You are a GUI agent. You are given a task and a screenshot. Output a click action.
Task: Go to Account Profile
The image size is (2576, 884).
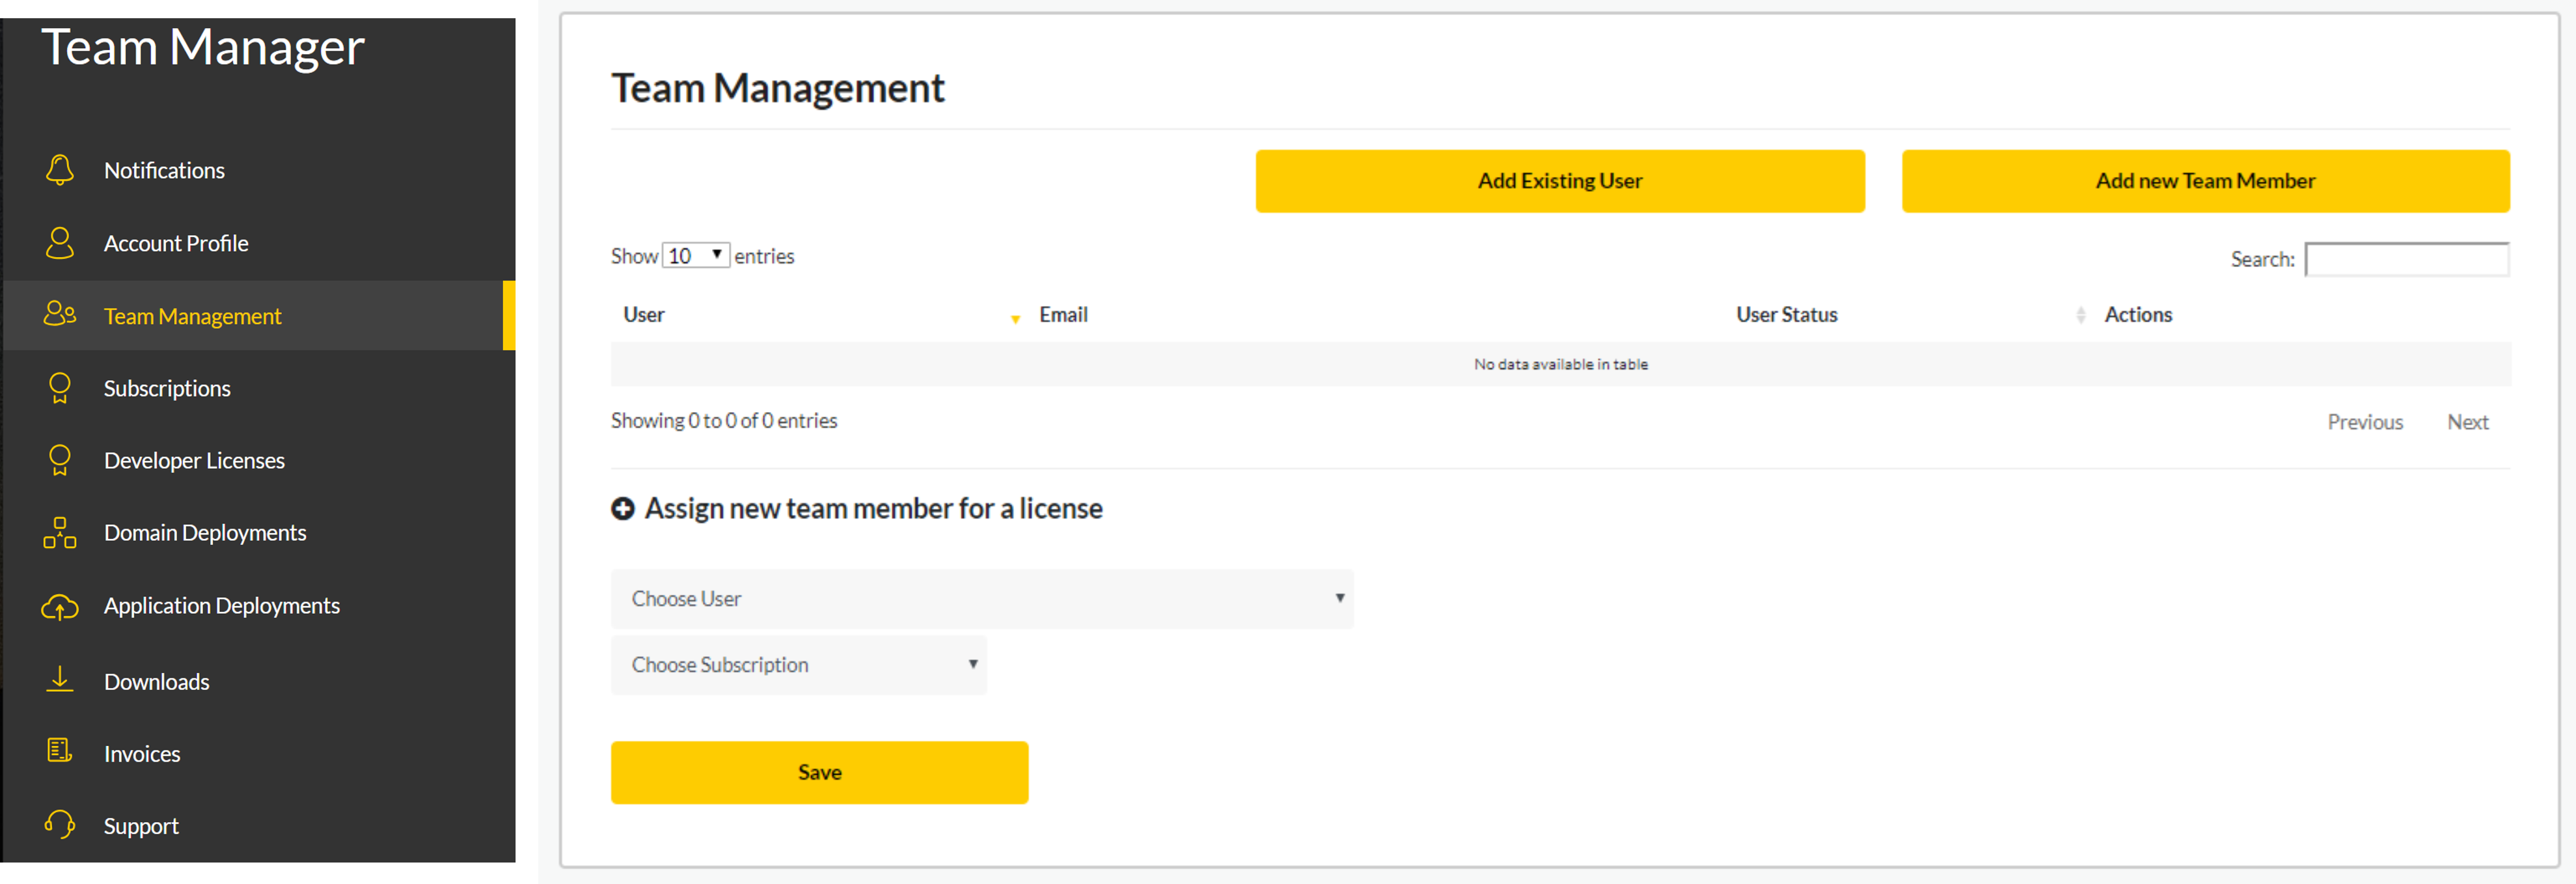(176, 244)
